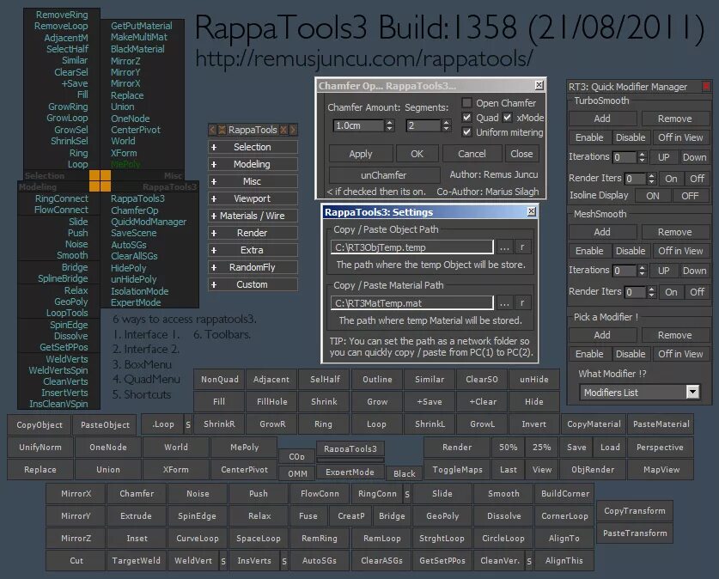This screenshot has width=719, height=579.
Task: Choose ChamferOp in the box menu
Action: [x=134, y=210]
